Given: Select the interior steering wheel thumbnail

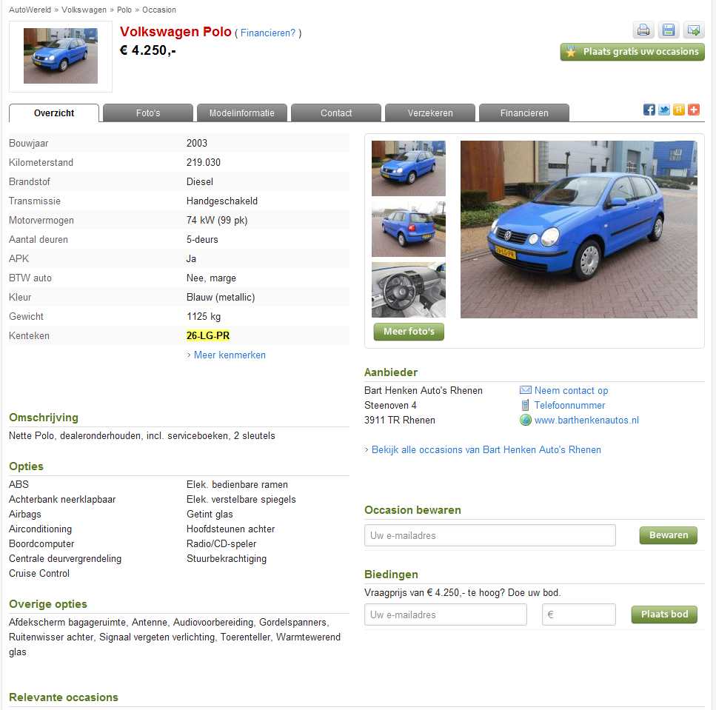Looking at the screenshot, I should coord(409,290).
